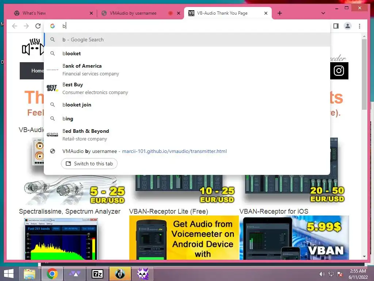
Task: Go back to previous page
Action: (15, 26)
